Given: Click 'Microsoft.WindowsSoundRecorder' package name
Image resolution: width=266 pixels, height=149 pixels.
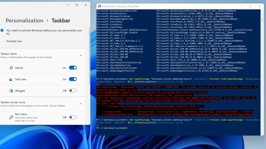Looking at the screenshot, I should click(x=117, y=11).
